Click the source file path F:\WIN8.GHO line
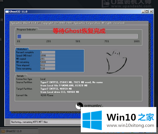The width and height of the screenshot is (158, 134). (x=64, y=86)
